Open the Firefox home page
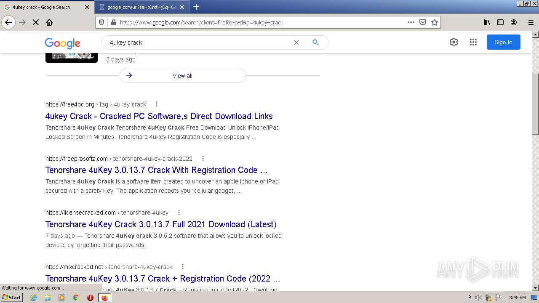The height and width of the screenshot is (303, 539). 49,22
